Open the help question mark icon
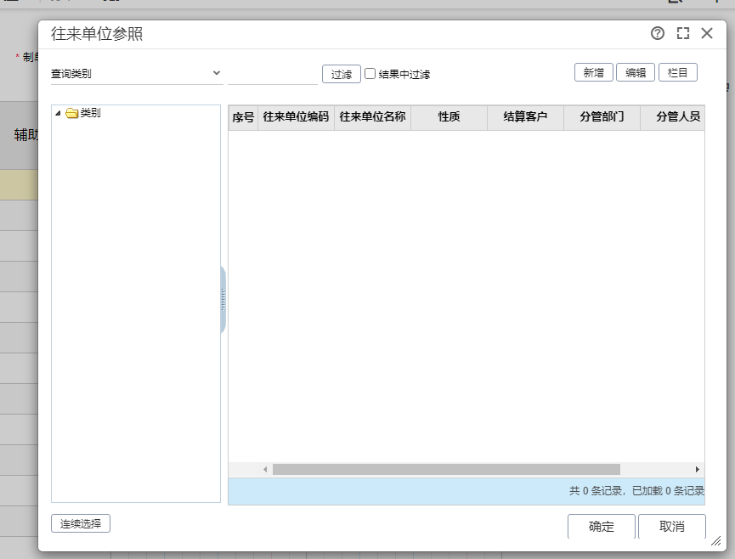The height and width of the screenshot is (559, 735). click(657, 33)
